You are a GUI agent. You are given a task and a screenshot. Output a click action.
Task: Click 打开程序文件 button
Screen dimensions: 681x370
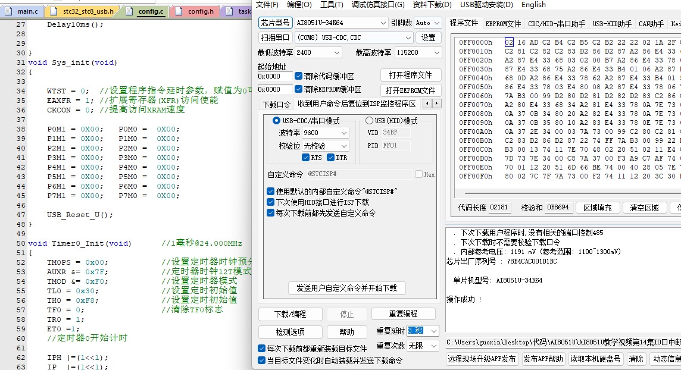click(410, 75)
